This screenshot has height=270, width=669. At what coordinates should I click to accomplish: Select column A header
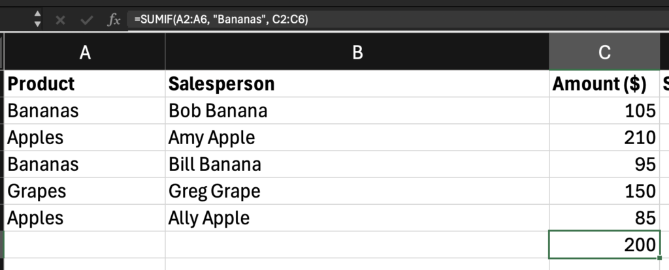pos(85,52)
